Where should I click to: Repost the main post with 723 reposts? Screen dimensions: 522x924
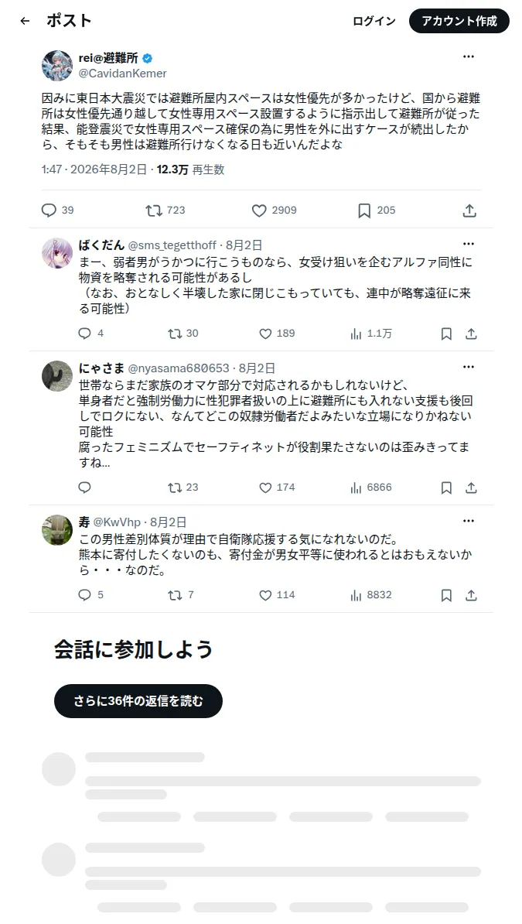154,210
